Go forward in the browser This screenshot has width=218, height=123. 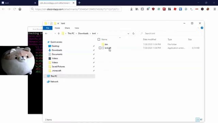[x=9, y=9]
